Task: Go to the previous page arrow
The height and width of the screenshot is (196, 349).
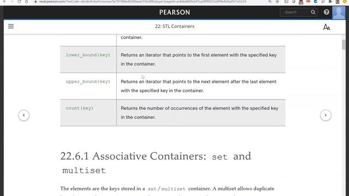Action: 23,115
